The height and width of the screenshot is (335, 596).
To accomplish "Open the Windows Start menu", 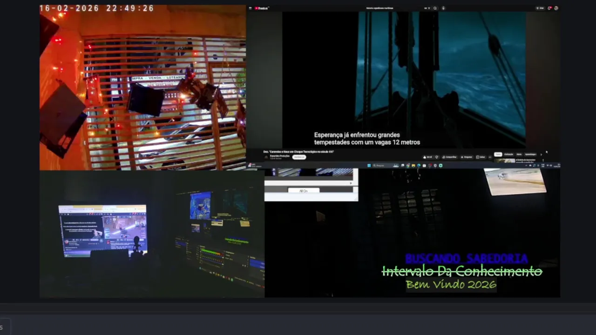I will tap(369, 165).
